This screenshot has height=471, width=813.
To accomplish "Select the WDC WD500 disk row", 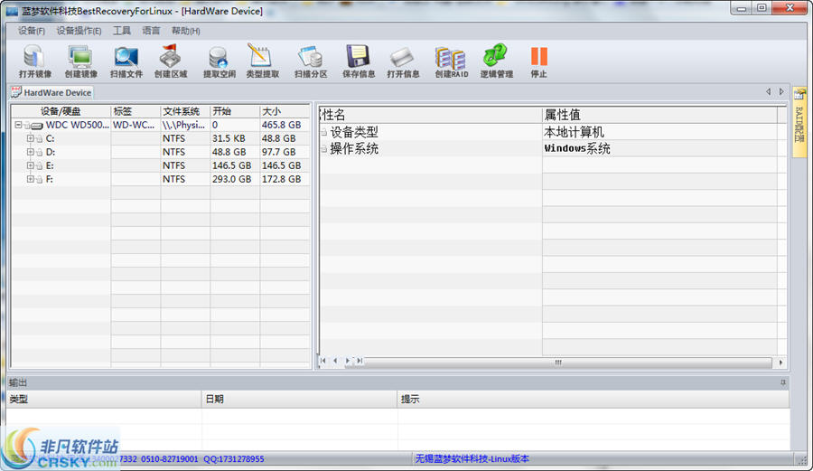I will tap(161, 125).
